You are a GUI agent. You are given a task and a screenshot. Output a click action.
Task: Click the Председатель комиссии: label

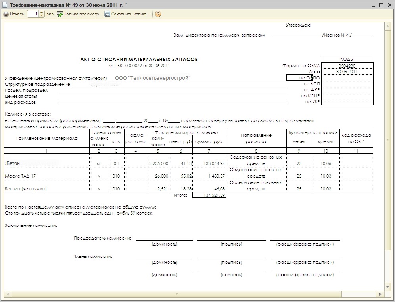(103, 238)
